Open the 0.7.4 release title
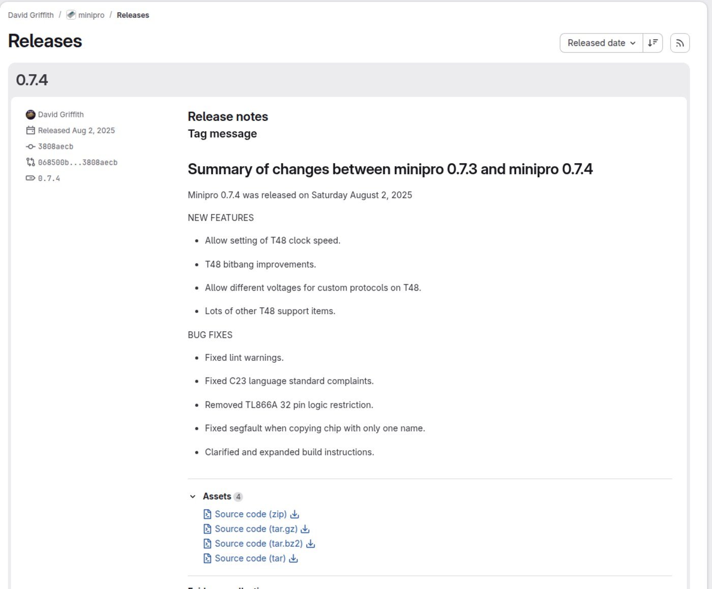 click(32, 80)
